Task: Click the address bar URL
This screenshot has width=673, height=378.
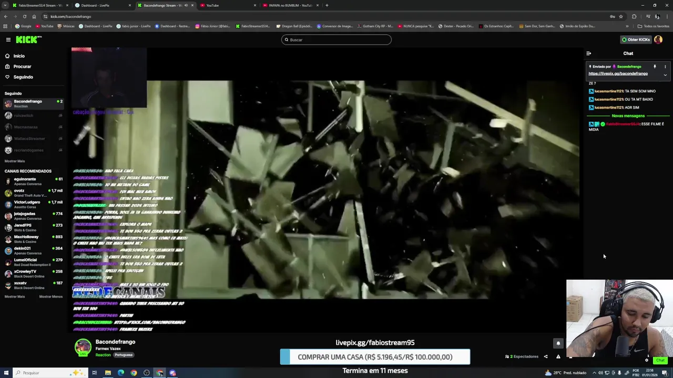Action: pos(70,16)
